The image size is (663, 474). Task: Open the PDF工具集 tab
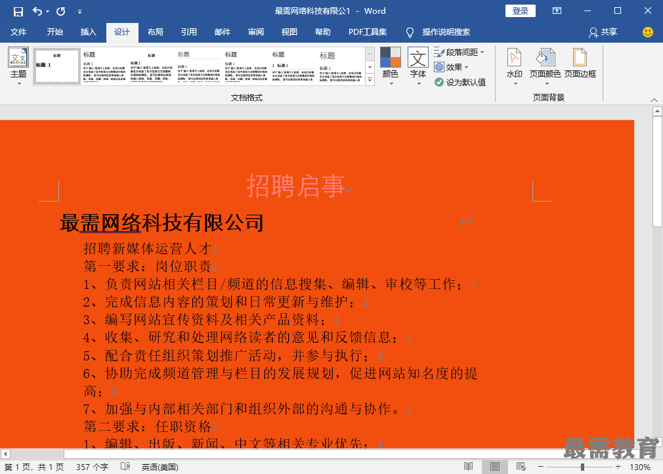click(368, 32)
